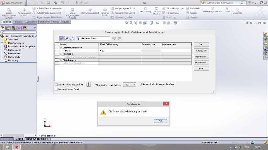Click Referenzgeometrie tool
This screenshot has width=268, height=150.
(x=212, y=10)
